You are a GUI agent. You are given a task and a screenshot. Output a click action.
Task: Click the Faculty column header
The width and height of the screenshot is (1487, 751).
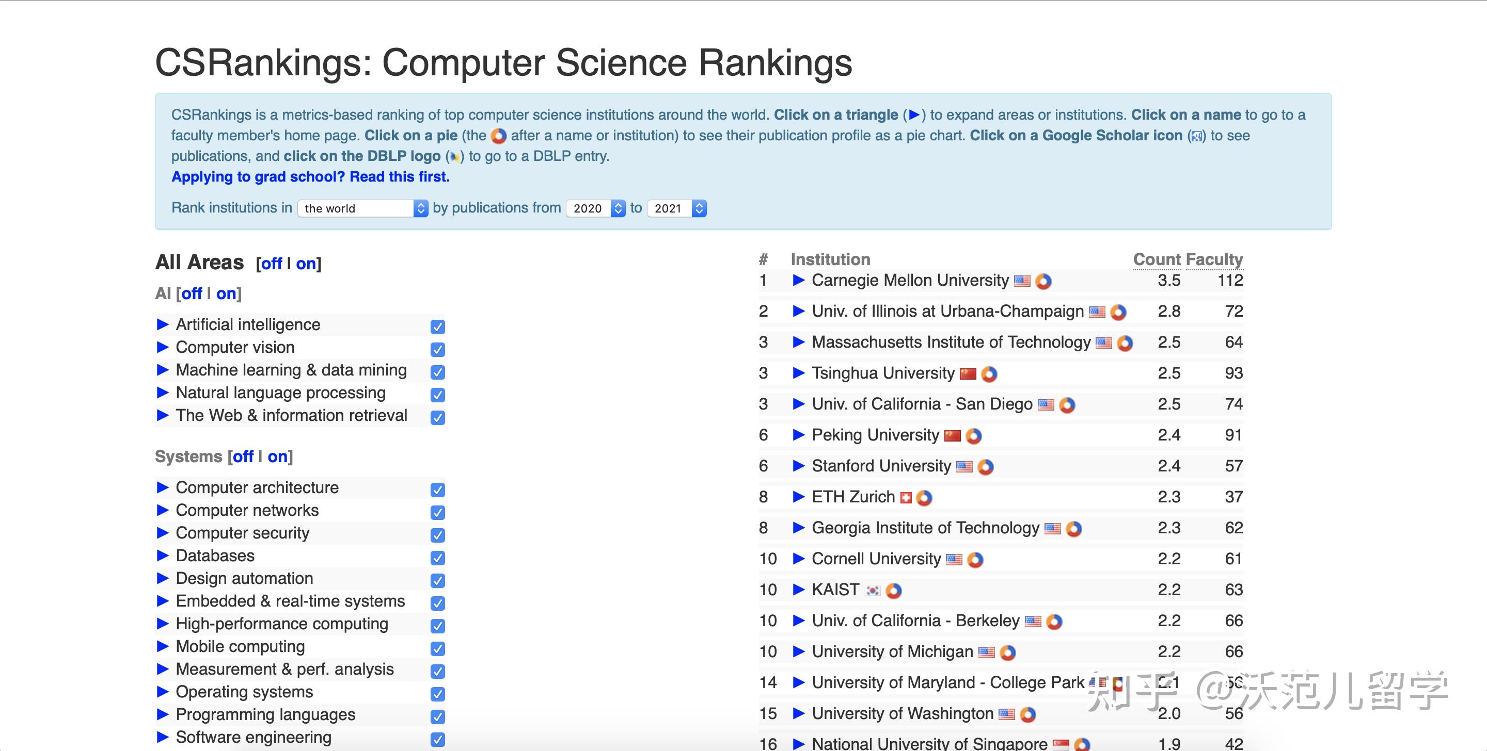pyautogui.click(x=1213, y=259)
